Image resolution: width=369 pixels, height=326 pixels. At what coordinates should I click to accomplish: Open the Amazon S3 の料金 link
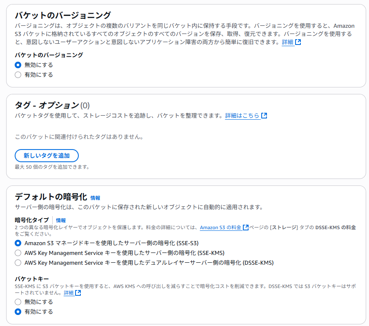(x=220, y=228)
